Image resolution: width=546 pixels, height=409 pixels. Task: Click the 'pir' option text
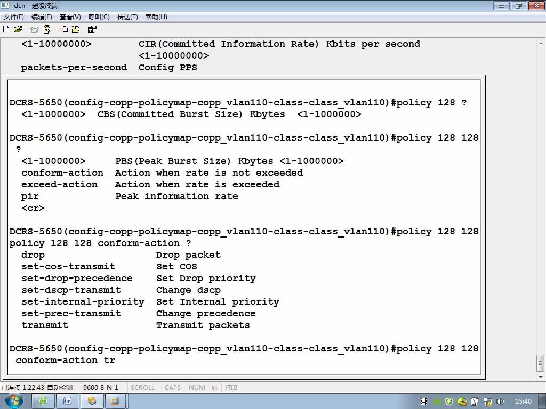(x=30, y=197)
